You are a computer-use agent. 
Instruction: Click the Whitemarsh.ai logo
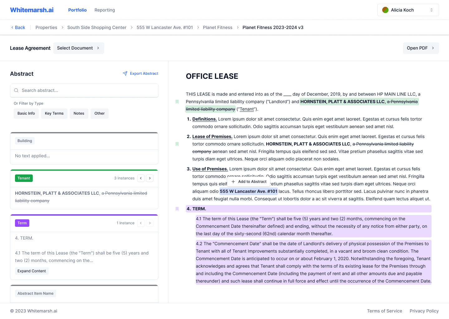(x=32, y=10)
